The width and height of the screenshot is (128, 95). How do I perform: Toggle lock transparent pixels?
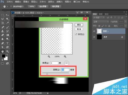99,26
